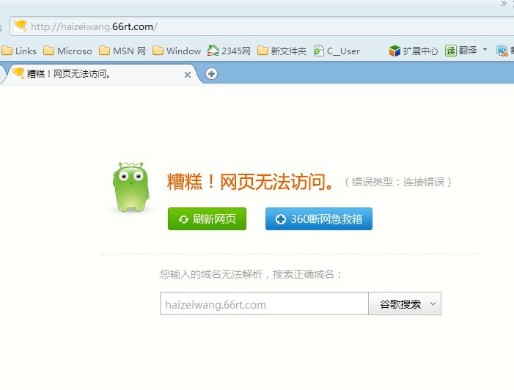Open the MSN 网 bookmark folder
The image size is (514, 390).
pos(122,51)
